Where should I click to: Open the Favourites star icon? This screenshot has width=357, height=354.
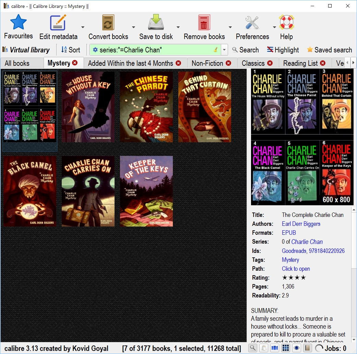19,22
